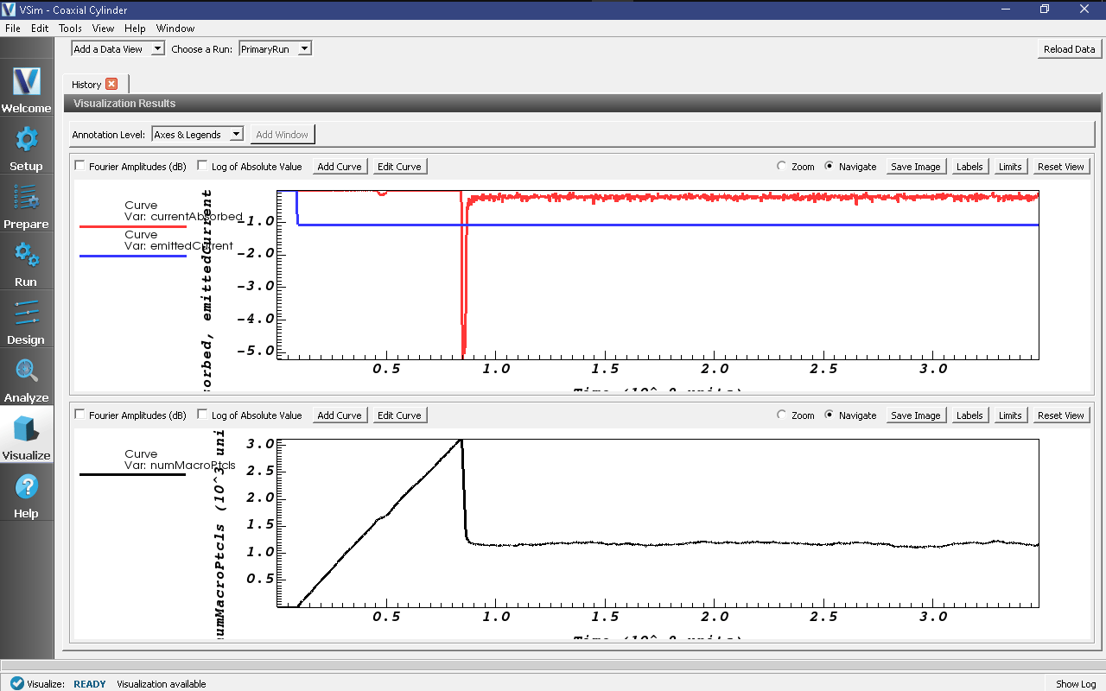
Task: Open the Tools menu
Action: tap(70, 28)
